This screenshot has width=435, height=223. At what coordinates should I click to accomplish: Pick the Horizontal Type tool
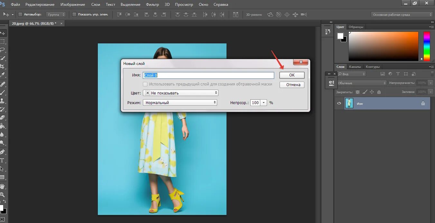2,160
